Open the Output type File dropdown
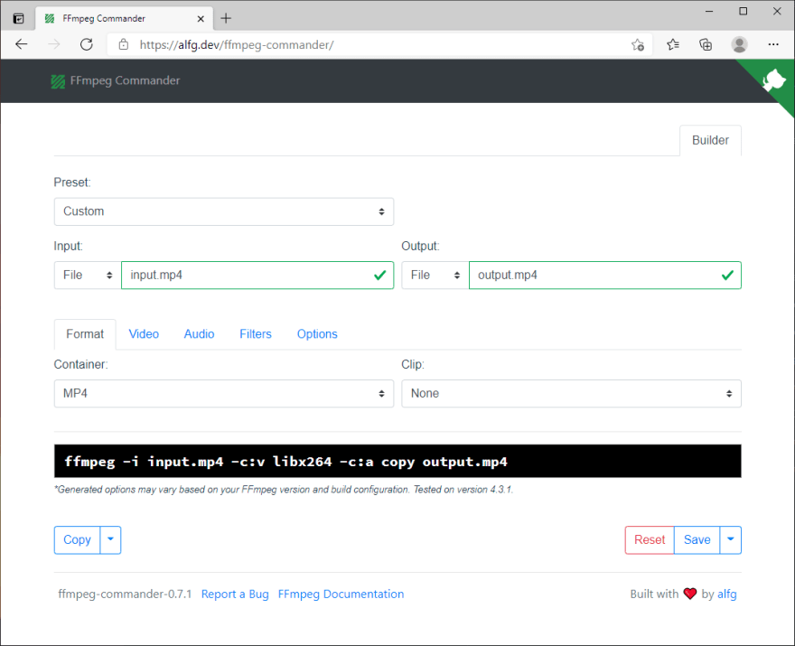Viewport: 795px width, 646px height. 435,276
